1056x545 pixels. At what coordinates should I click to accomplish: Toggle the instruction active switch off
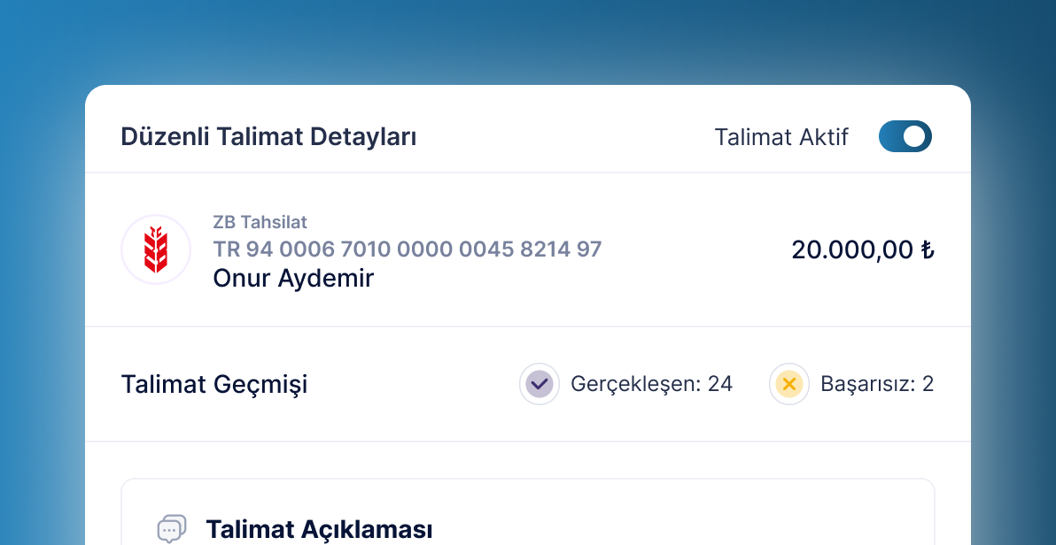point(905,136)
